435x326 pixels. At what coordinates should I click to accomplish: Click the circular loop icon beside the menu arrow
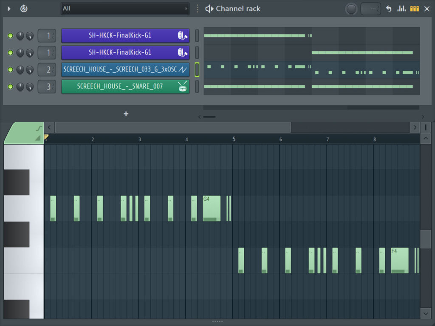pyautogui.click(x=24, y=9)
